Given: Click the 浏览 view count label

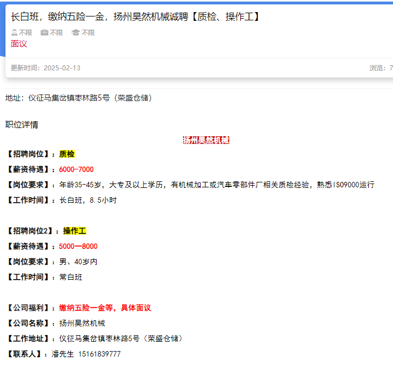Looking at the screenshot, I should (378, 68).
